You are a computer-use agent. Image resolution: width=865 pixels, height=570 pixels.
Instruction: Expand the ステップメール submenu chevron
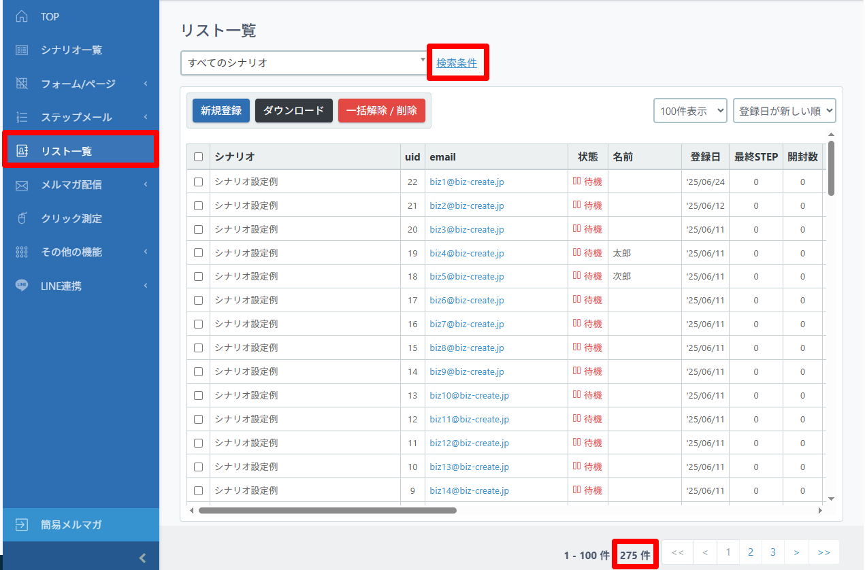coord(146,117)
